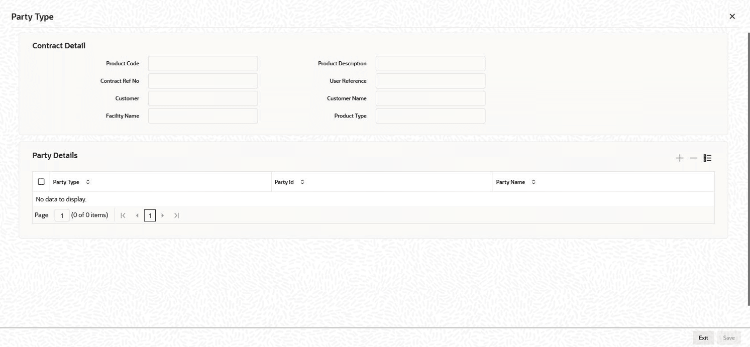The width and height of the screenshot is (750, 347).
Task: Go to the first page of results
Action: (123, 215)
